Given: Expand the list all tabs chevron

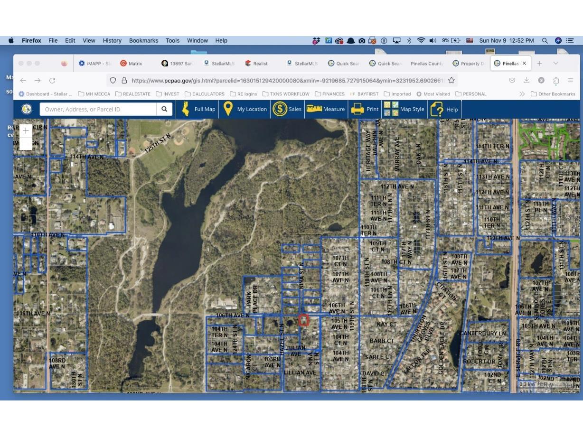Looking at the screenshot, I should click(x=555, y=63).
